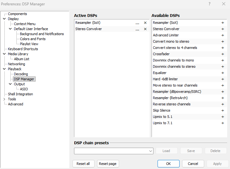
Task: Open Networking preferences
Action: 16,64
